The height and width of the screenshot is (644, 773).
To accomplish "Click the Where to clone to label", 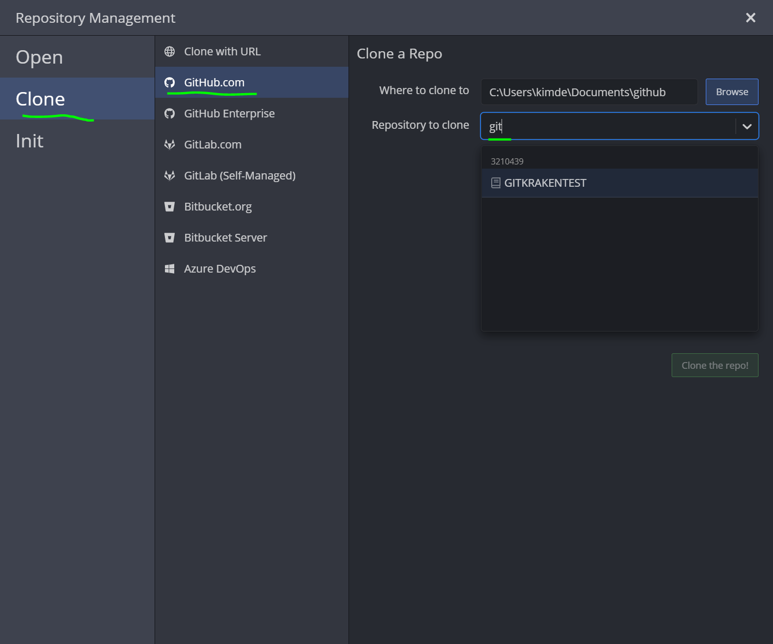I will click(424, 91).
